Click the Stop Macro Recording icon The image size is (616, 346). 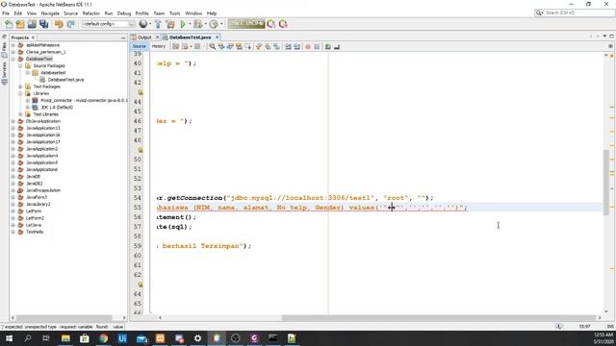point(317,47)
